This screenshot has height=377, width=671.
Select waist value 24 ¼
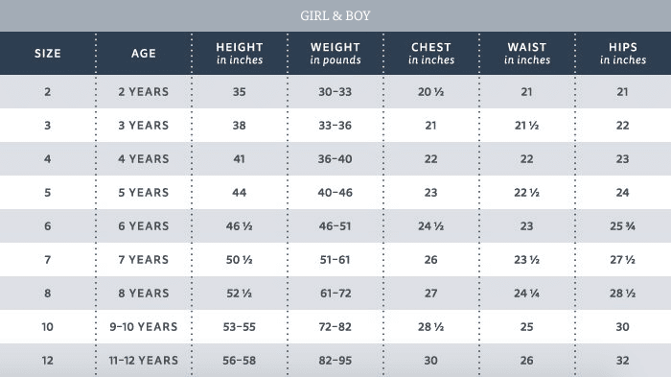tap(527, 294)
